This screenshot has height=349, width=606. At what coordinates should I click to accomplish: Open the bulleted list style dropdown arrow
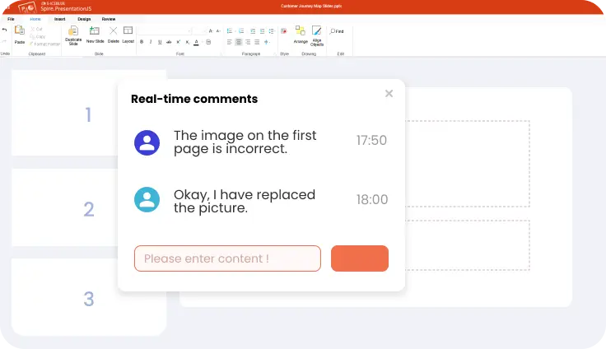pyautogui.click(x=235, y=31)
